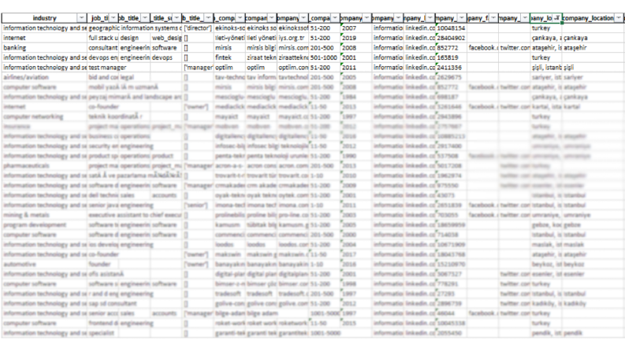
Task: Select the 'internet' industry cell in the iys.org.tr row
Action: click(x=44, y=38)
